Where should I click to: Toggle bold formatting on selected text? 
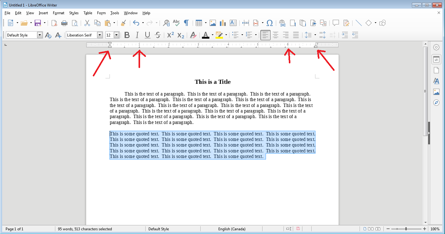click(x=127, y=35)
